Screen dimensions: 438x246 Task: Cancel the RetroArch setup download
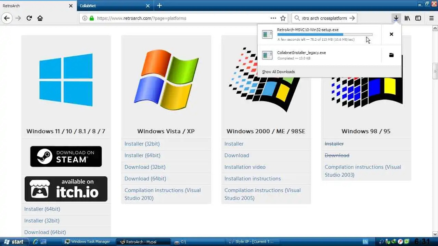[x=391, y=34]
